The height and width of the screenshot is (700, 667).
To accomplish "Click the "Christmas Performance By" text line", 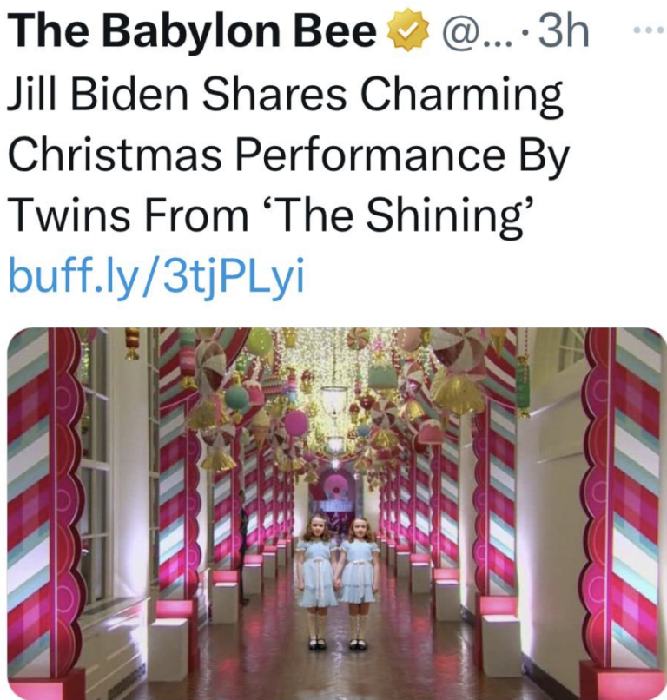I will click(287, 157).
